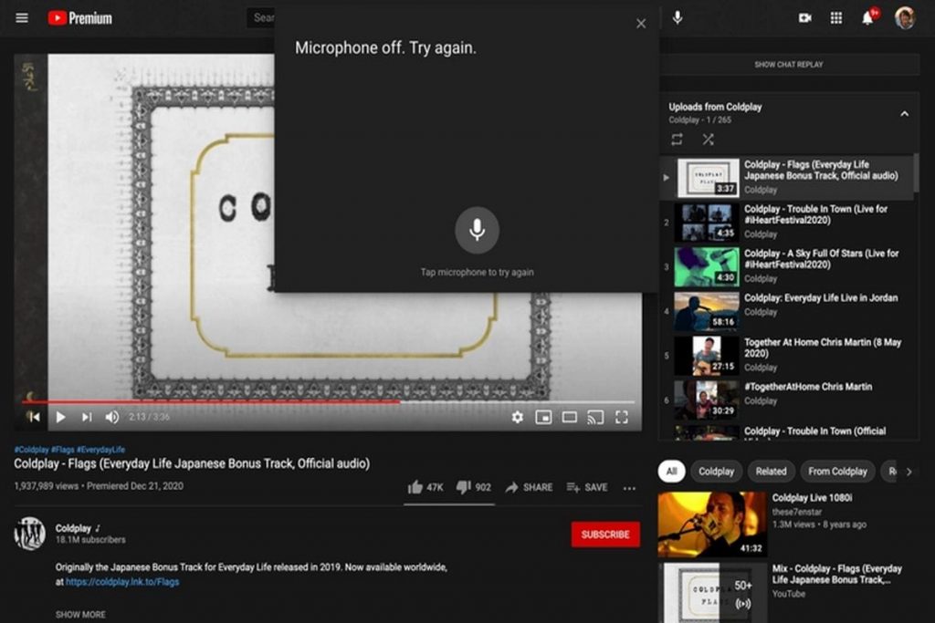Viewport: 935px width, 623px height.
Task: Collapse the Uploads from Coldplay playlist
Action: click(904, 114)
